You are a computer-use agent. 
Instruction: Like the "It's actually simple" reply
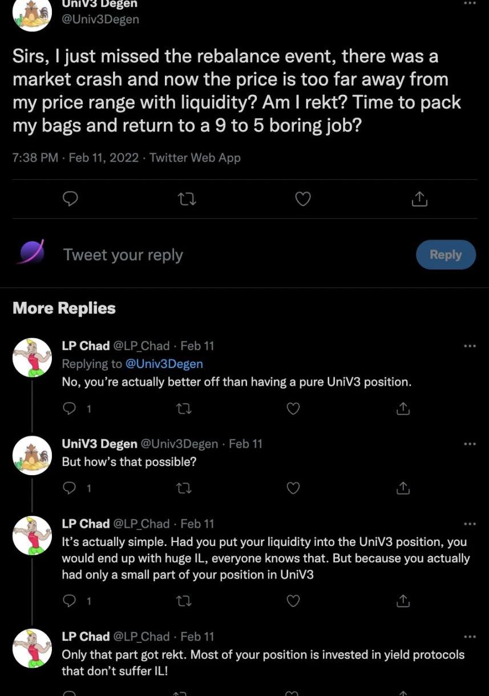[293, 601]
